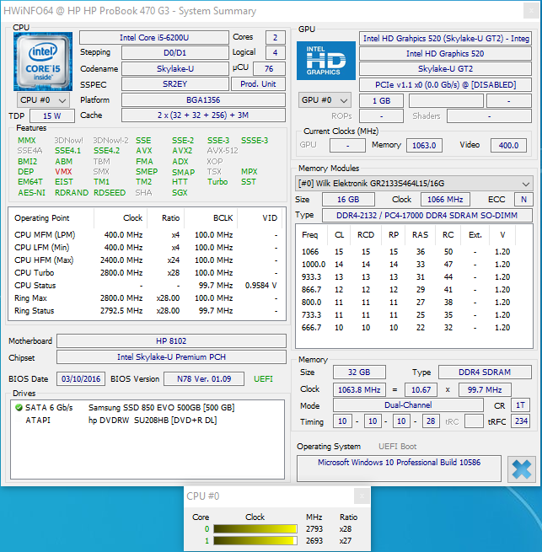The height and width of the screenshot is (552, 542).
Task: Click the BCLK column header
Action: pos(211,218)
